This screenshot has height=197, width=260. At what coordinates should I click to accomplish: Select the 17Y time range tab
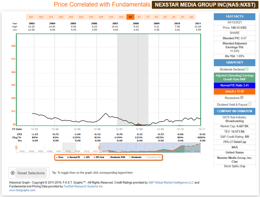point(51,17)
